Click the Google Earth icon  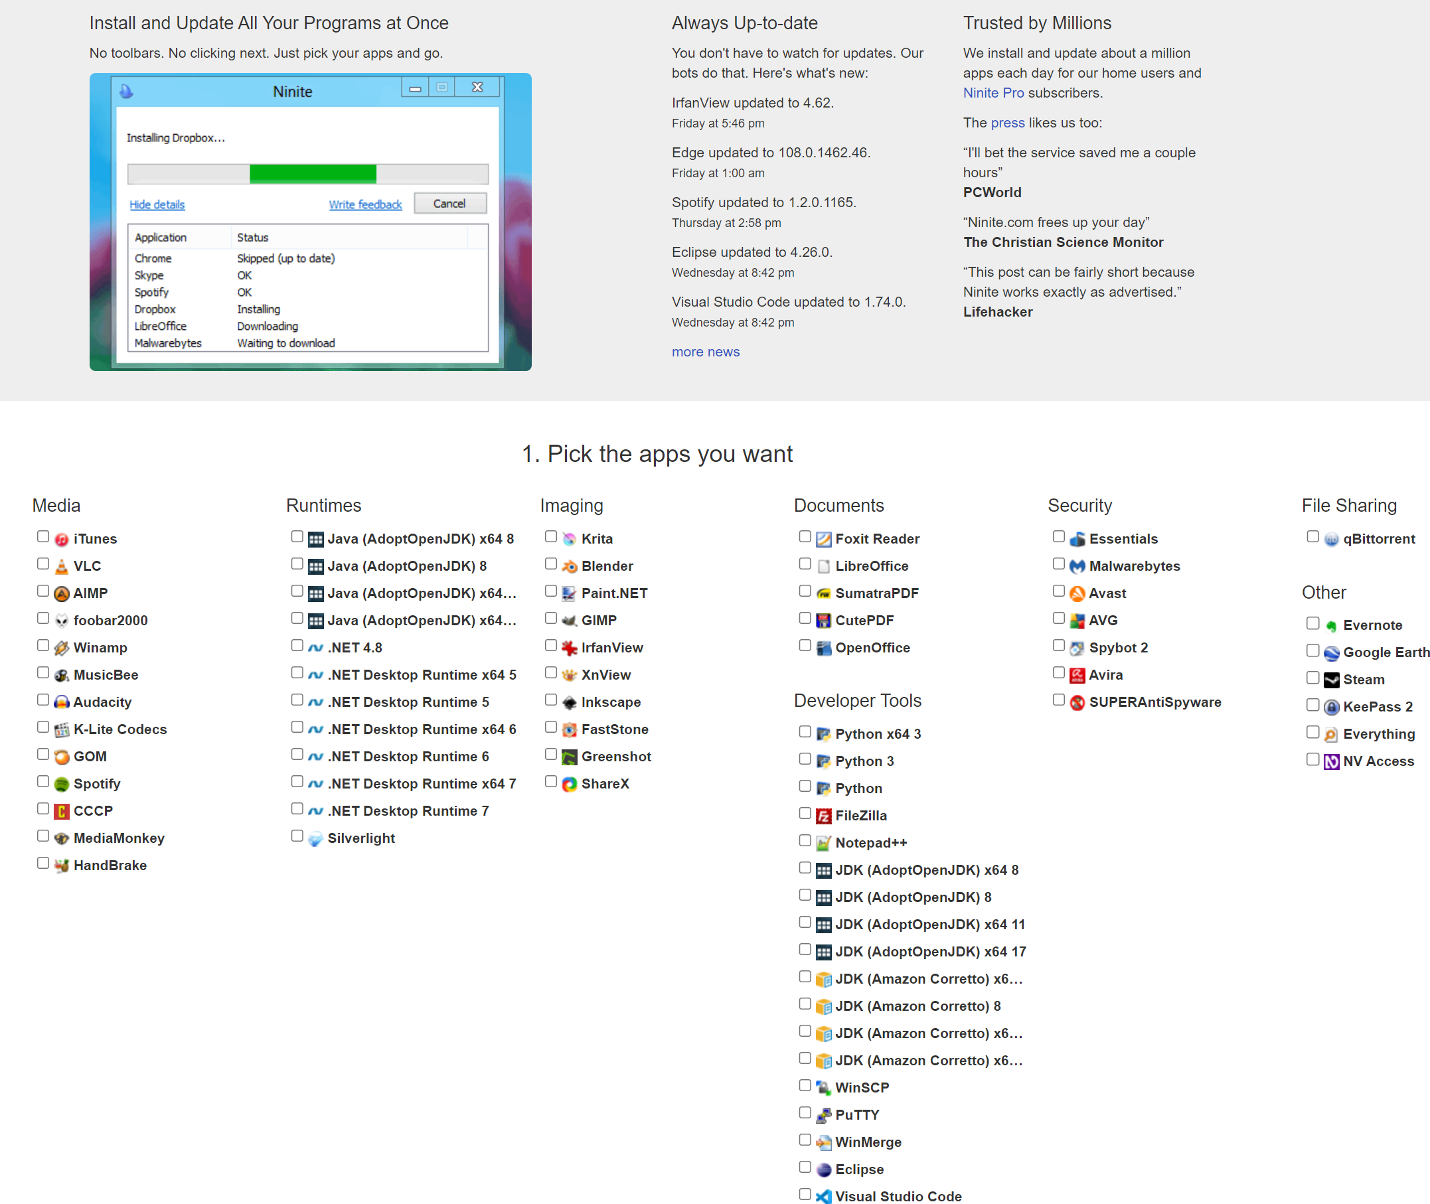coord(1331,653)
